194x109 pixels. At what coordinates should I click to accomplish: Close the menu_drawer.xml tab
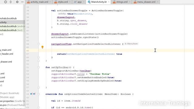[x=157, y=2]
